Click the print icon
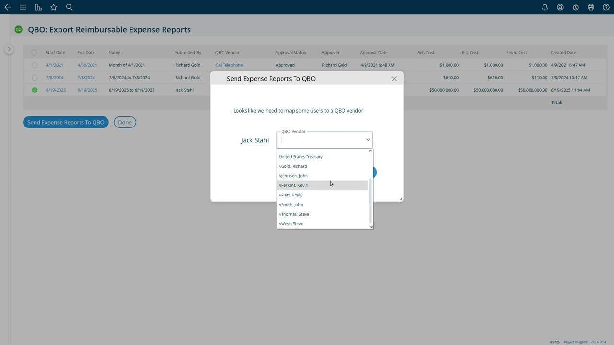The width and height of the screenshot is (614, 345). pos(591,7)
